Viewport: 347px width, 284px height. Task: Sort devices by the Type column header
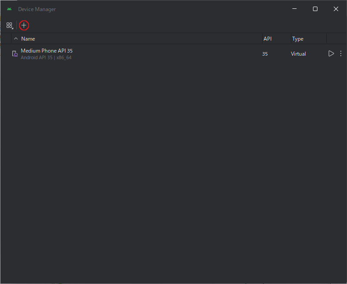[298, 39]
